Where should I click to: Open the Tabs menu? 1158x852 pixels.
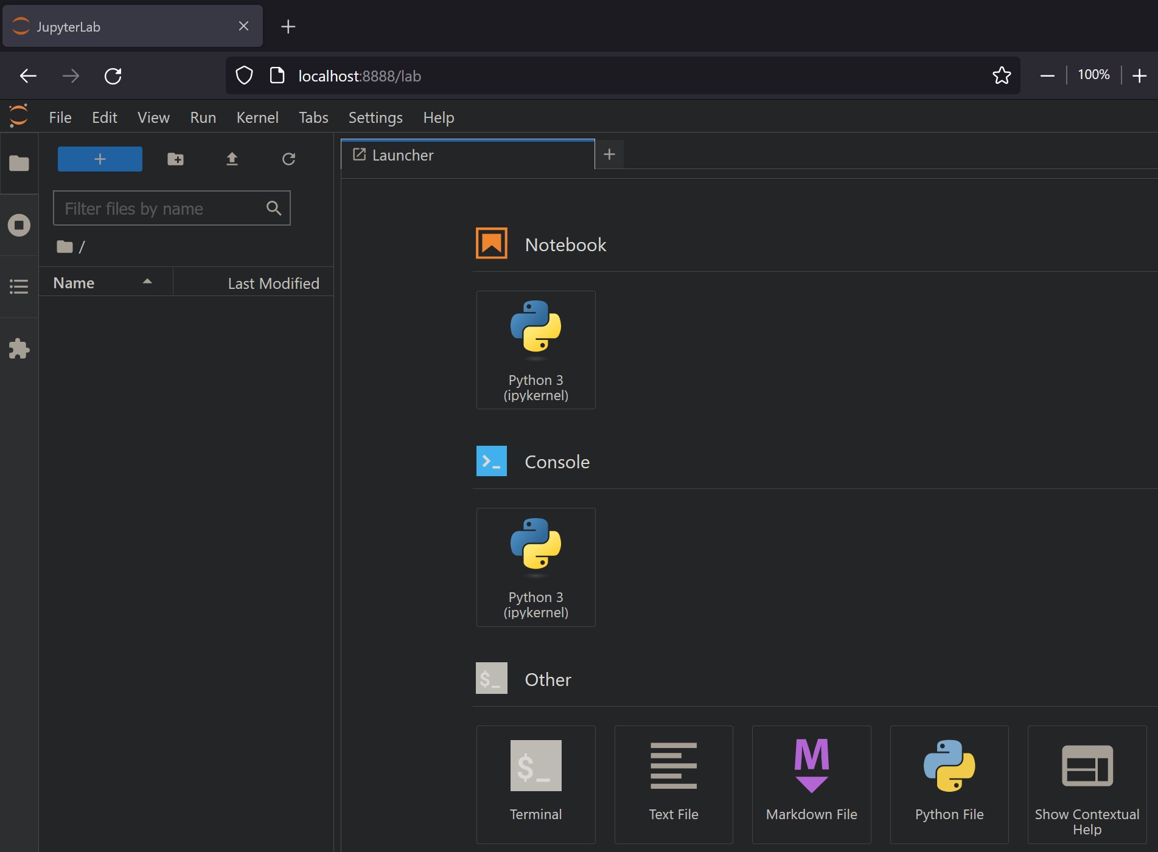click(x=313, y=117)
